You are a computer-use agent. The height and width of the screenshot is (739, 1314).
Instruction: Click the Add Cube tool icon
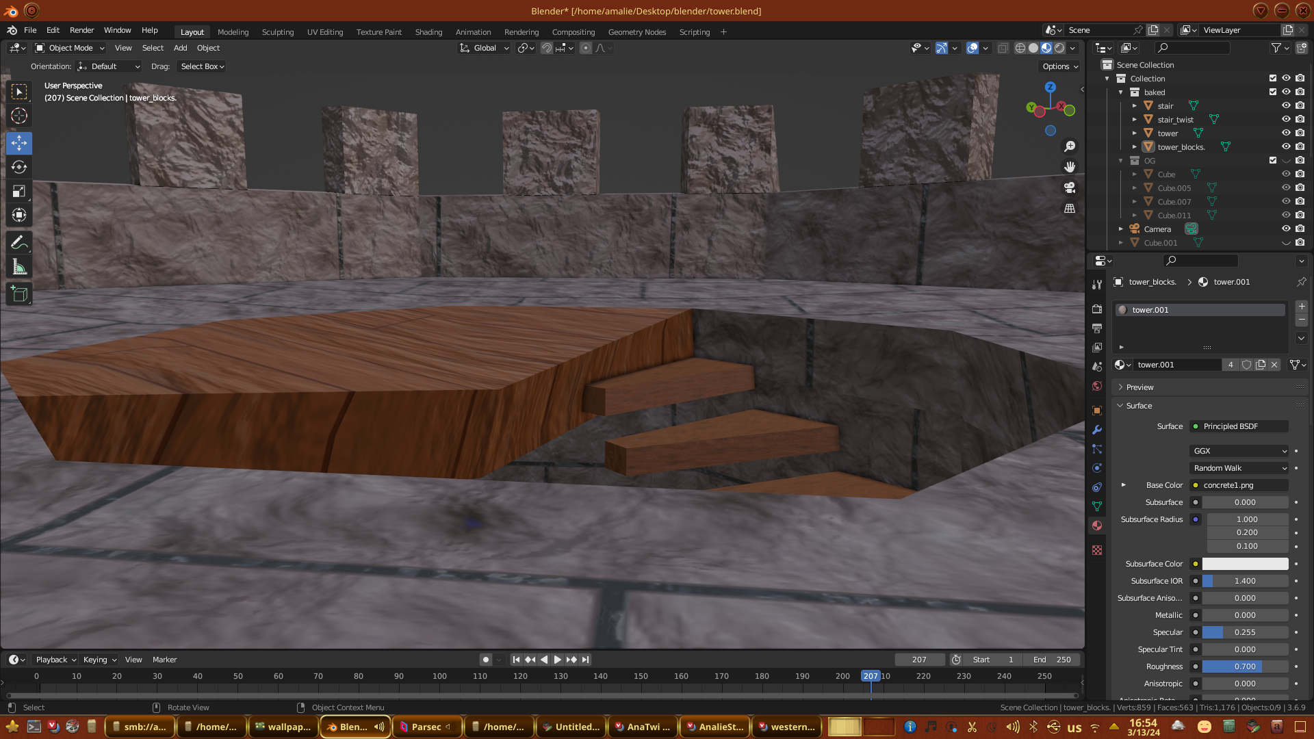pos(19,294)
